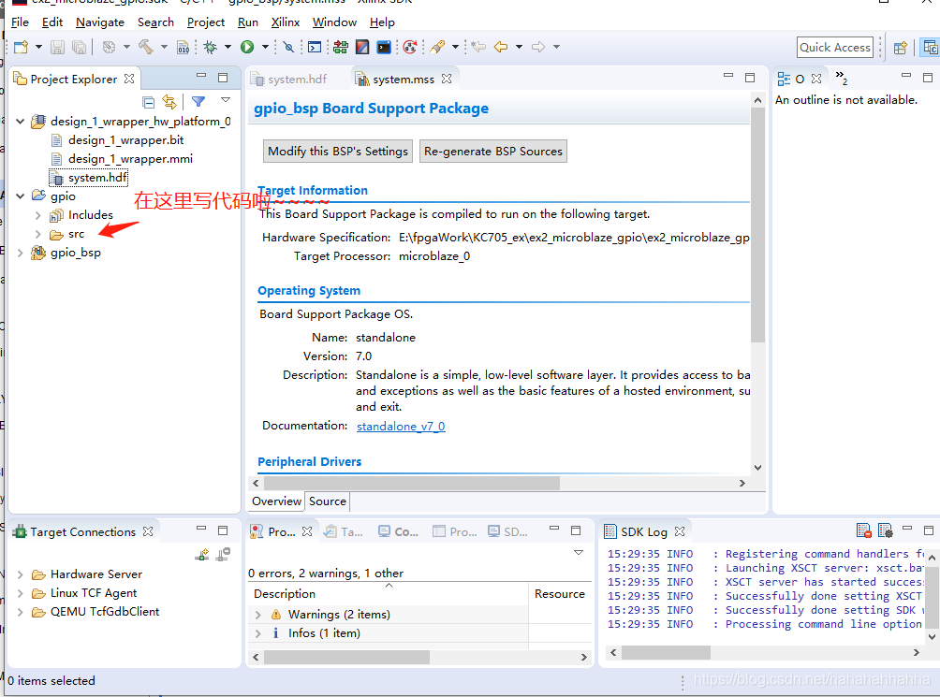Click the Open Perspective icon
The image size is (940, 697).
pyautogui.click(x=900, y=48)
